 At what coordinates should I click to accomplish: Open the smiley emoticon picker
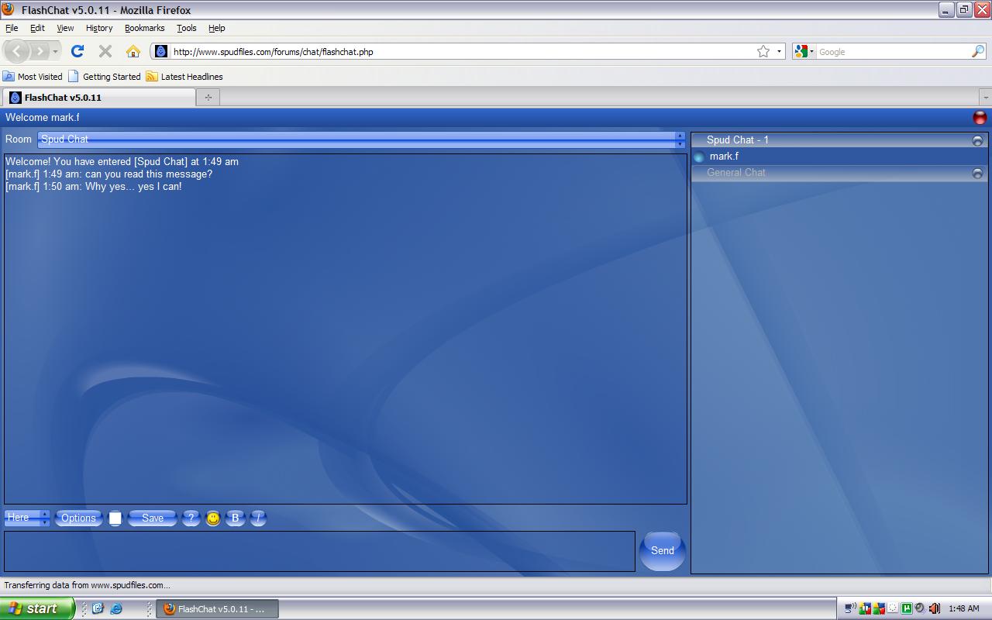(x=213, y=518)
